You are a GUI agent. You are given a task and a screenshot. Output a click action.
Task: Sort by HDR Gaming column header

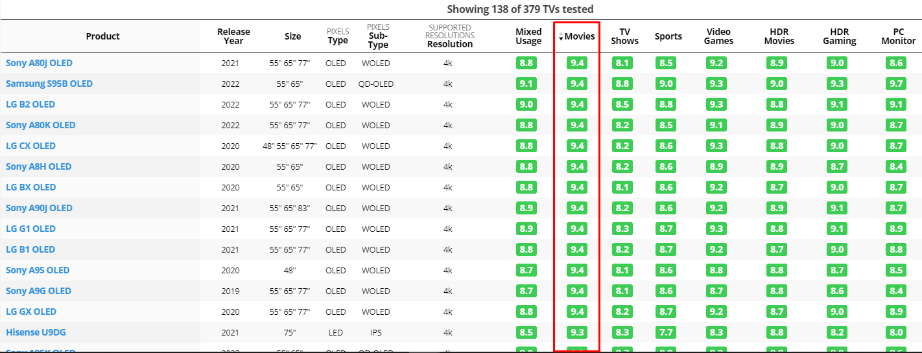839,36
